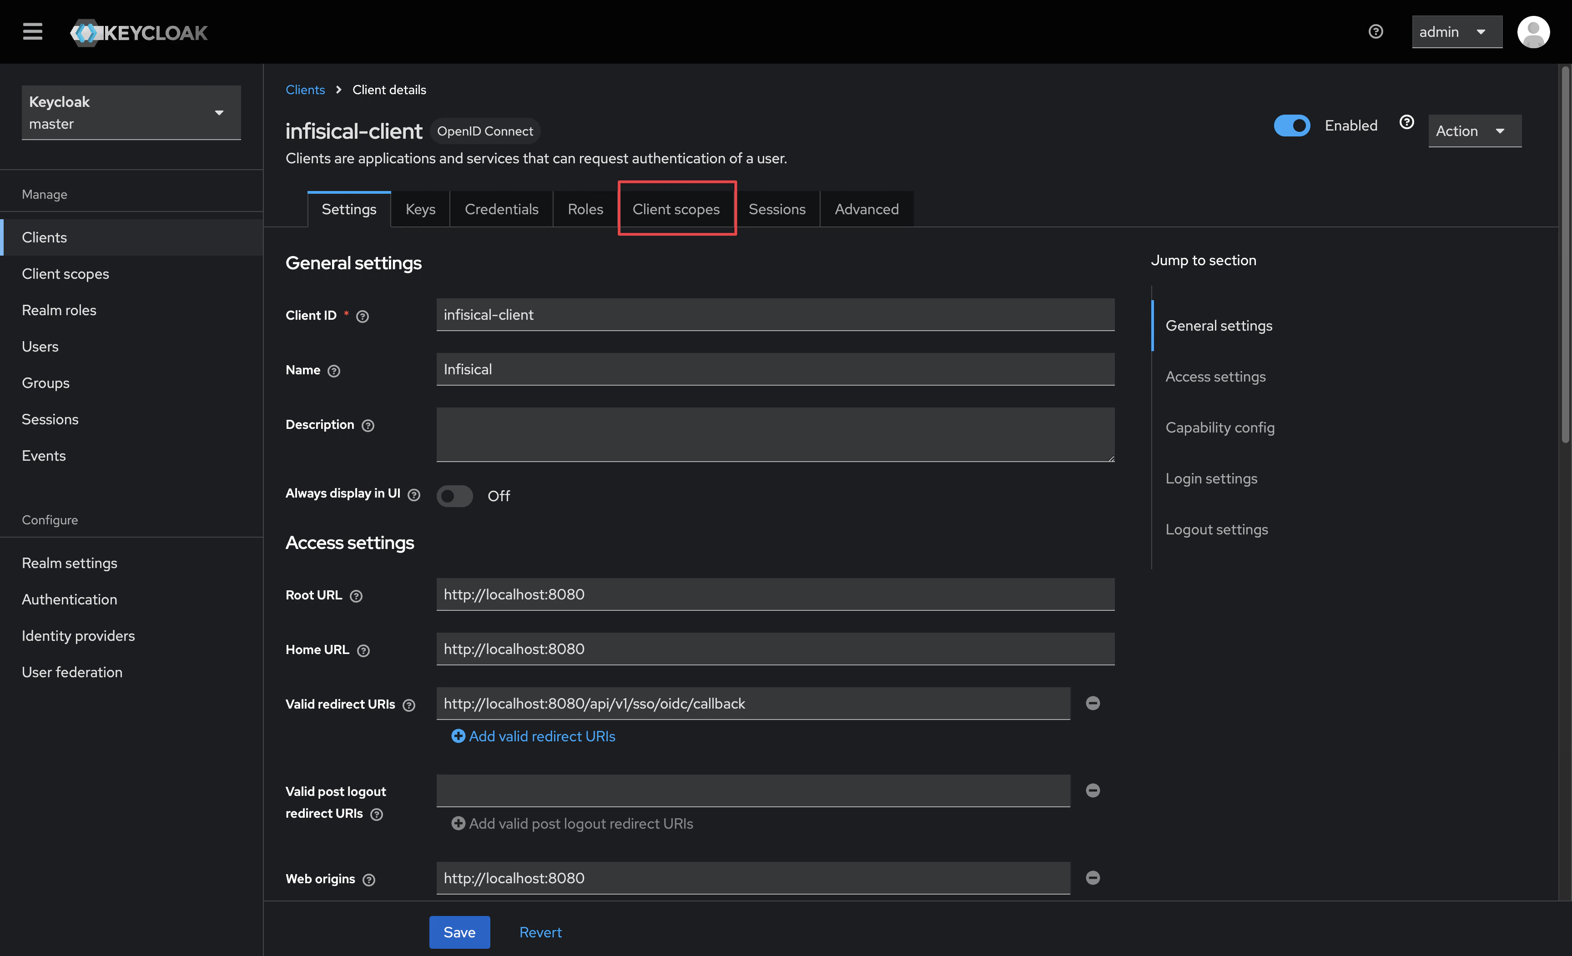Viewport: 1572px width, 956px height.
Task: Go to Clients in sidebar
Action: pyautogui.click(x=131, y=237)
